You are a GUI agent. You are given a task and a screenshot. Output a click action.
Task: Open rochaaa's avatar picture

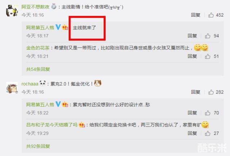[x=12, y=88]
